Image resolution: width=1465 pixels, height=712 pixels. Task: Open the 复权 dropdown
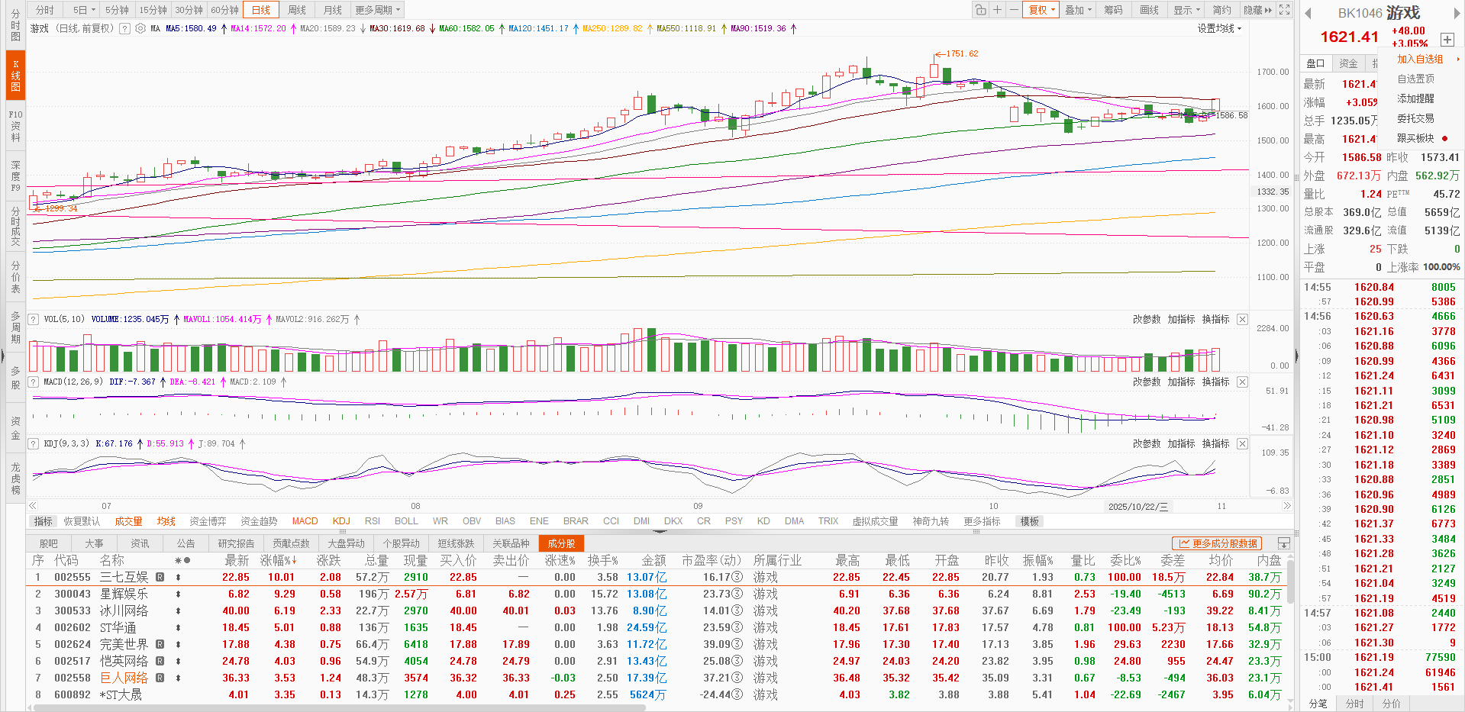tap(1041, 10)
